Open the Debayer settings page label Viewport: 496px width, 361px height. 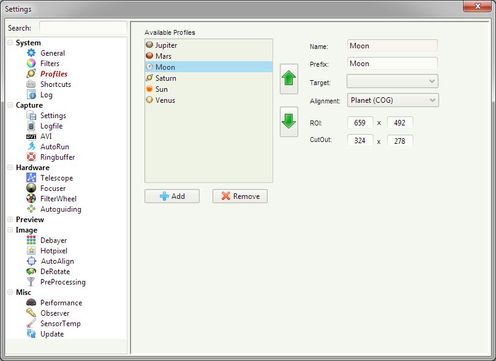coord(54,240)
